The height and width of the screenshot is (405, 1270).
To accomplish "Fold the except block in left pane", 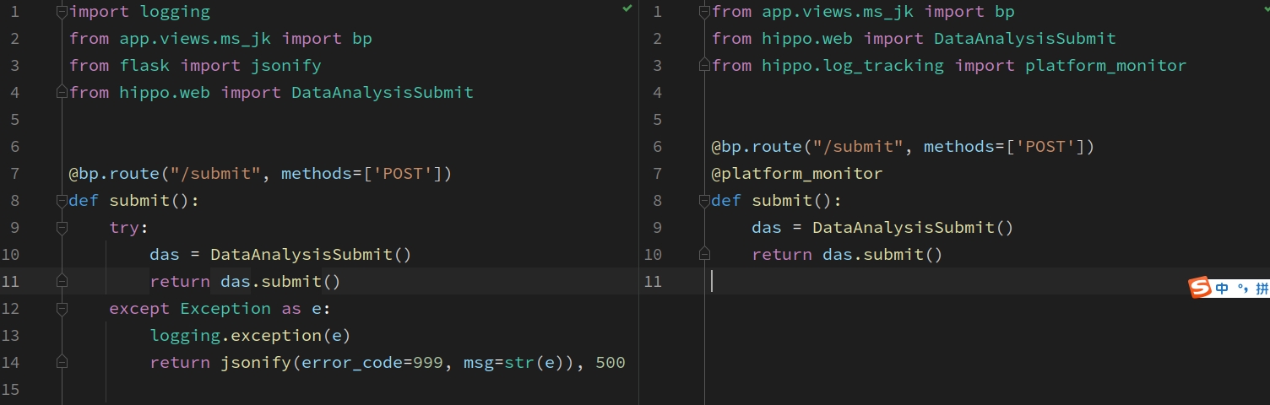I will pyautogui.click(x=62, y=309).
